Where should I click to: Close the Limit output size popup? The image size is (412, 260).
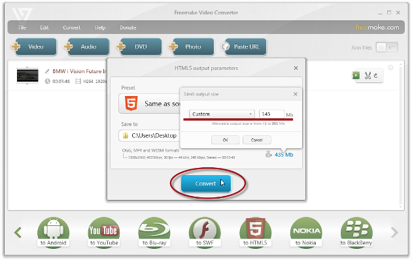tap(296, 94)
